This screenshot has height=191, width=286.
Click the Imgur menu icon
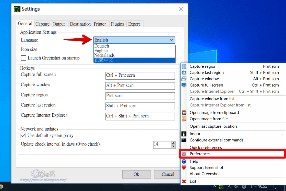tap(184, 134)
